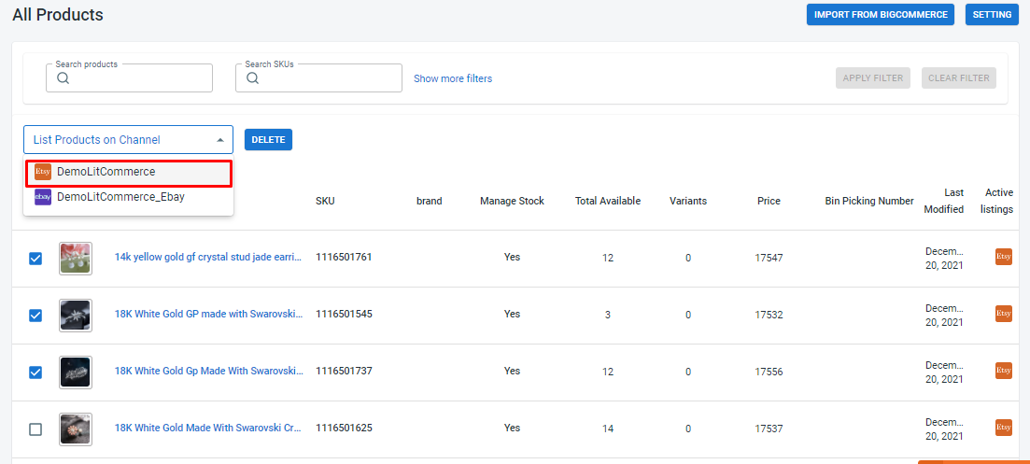Uncheck the product with SKU 1116501545
This screenshot has height=464, width=1030.
click(35, 316)
